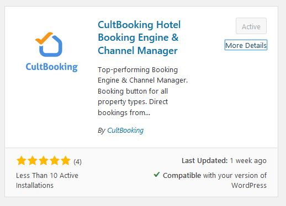This screenshot has height=206, width=286.
Task: Click the third rating star
Action: click(x=44, y=161)
